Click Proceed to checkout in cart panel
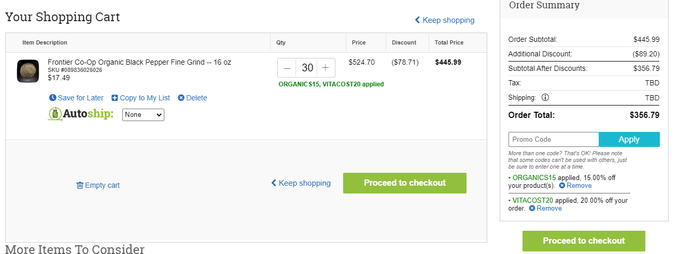This screenshot has width=678, height=254. (x=405, y=183)
